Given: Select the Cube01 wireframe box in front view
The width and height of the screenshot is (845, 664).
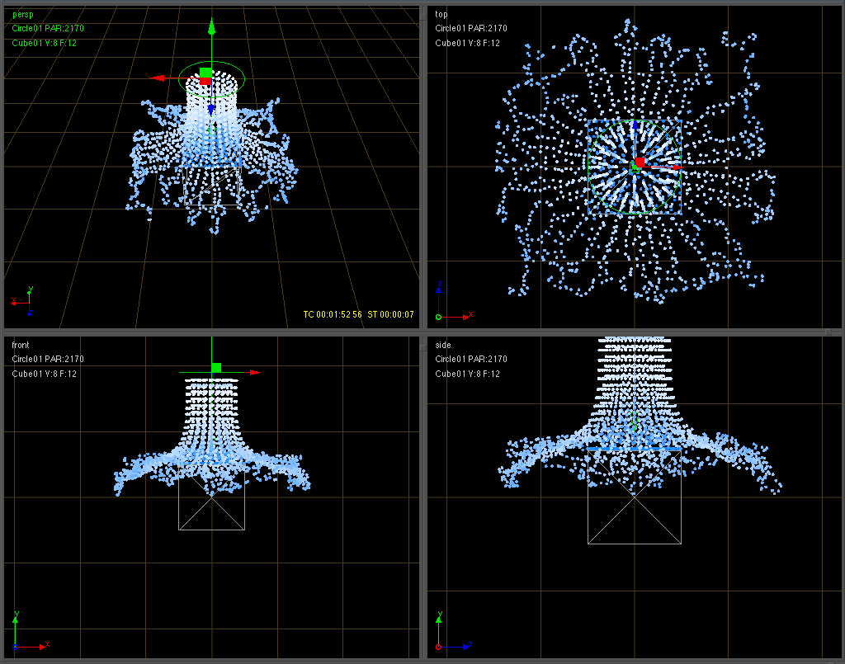Looking at the screenshot, I should click(x=212, y=497).
